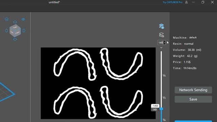Click the Volume value 38.38 (ml)
The image size is (217, 122).
pyautogui.click(x=194, y=50)
